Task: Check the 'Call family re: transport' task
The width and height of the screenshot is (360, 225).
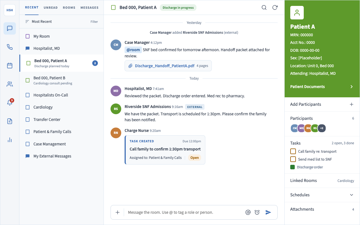Action: (x=293, y=151)
